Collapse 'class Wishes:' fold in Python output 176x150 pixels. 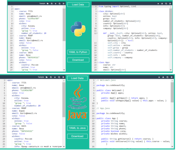pyautogui.click(x=98, y=11)
